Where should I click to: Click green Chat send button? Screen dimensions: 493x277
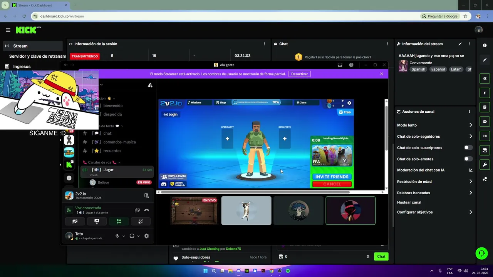381,257
